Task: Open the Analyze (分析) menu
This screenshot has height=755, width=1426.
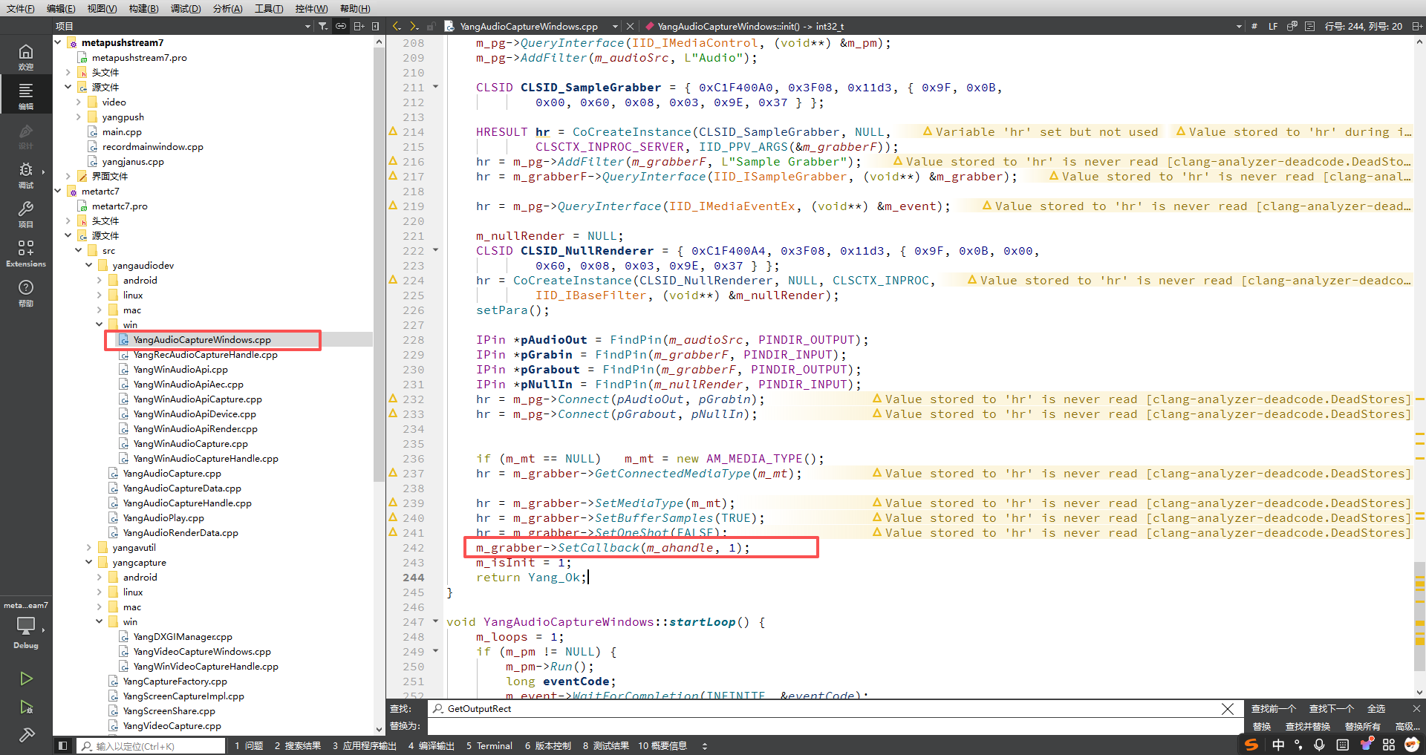Action: 227,8
